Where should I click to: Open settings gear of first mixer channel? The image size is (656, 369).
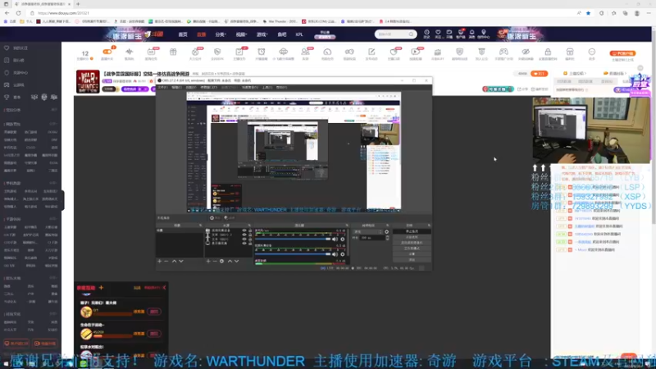pos(342,239)
